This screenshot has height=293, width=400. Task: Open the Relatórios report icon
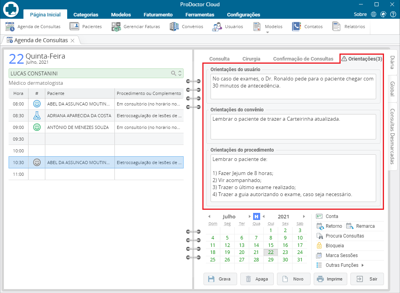click(336, 27)
